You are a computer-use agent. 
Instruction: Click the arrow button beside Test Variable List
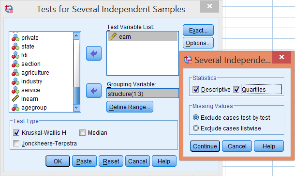(94, 53)
